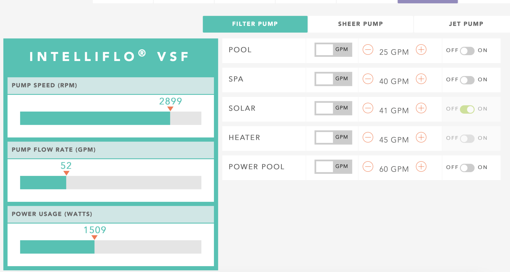This screenshot has width=510, height=272.
Task: Click the Pump Flow Rate marker
Action: [66, 173]
